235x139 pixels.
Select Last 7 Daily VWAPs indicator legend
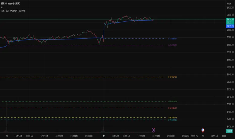(13, 11)
